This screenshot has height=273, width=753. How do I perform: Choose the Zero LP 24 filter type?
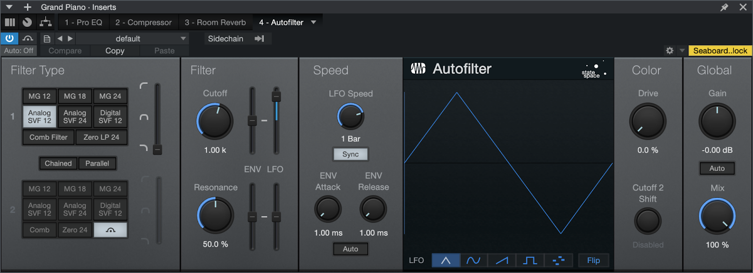pos(101,137)
